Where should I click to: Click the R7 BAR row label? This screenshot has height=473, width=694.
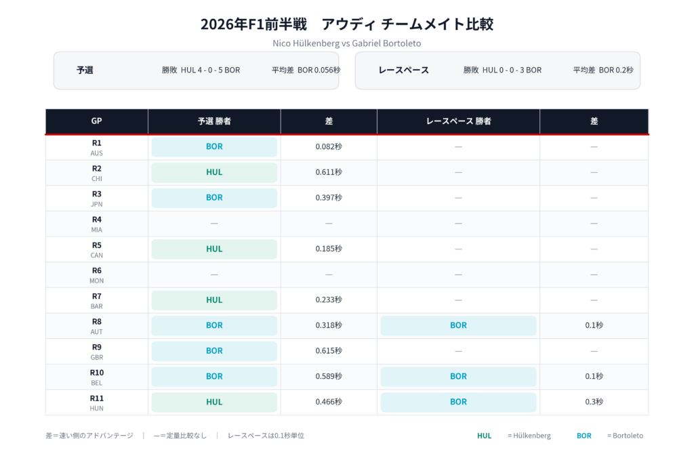(96, 301)
